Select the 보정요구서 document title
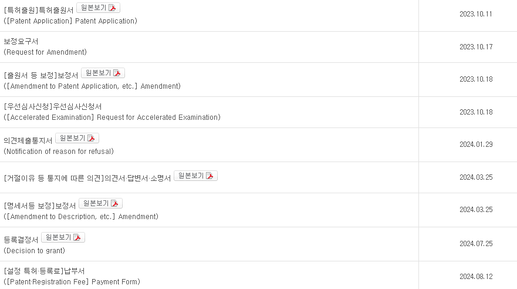517x289 pixels. pos(21,42)
